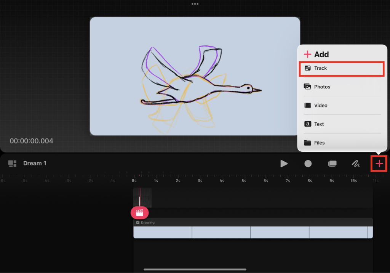390x273 pixels.
Task: Expand the three-dot handle at top
Action: click(195, 4)
